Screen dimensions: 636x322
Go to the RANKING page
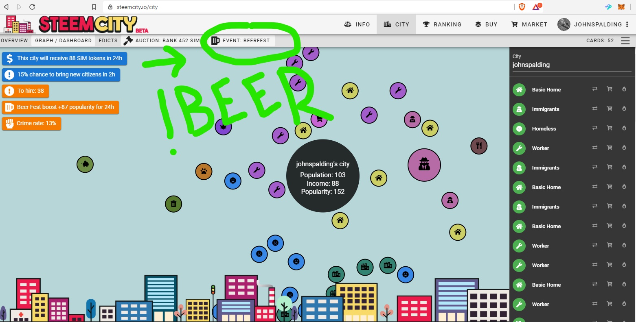click(442, 24)
